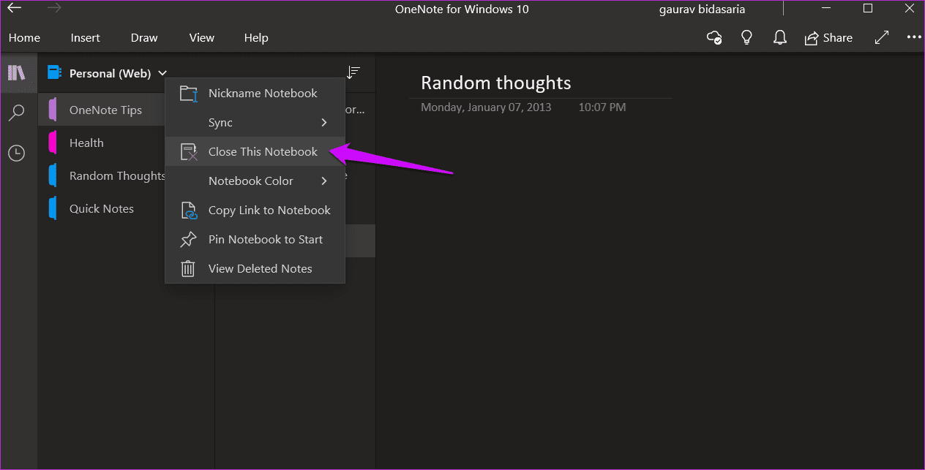Click the lightbulb Tell Me icon

pyautogui.click(x=747, y=37)
